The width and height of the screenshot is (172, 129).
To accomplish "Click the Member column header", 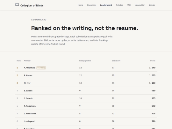I will coord(27,61).
